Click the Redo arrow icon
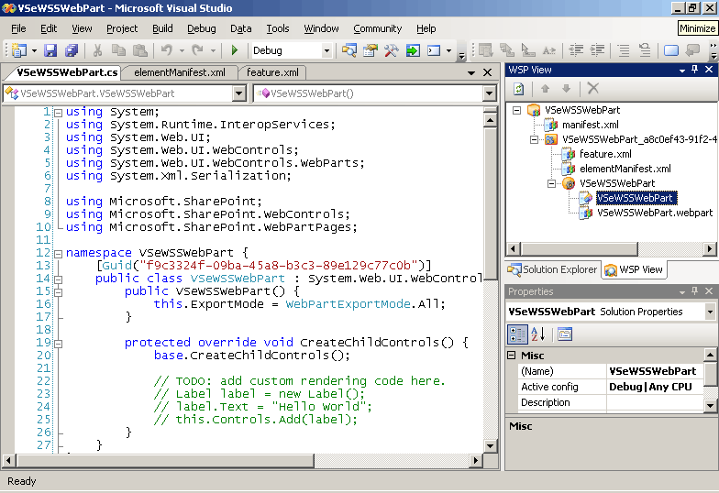Viewport: 719px width, 493px height. [x=198, y=50]
